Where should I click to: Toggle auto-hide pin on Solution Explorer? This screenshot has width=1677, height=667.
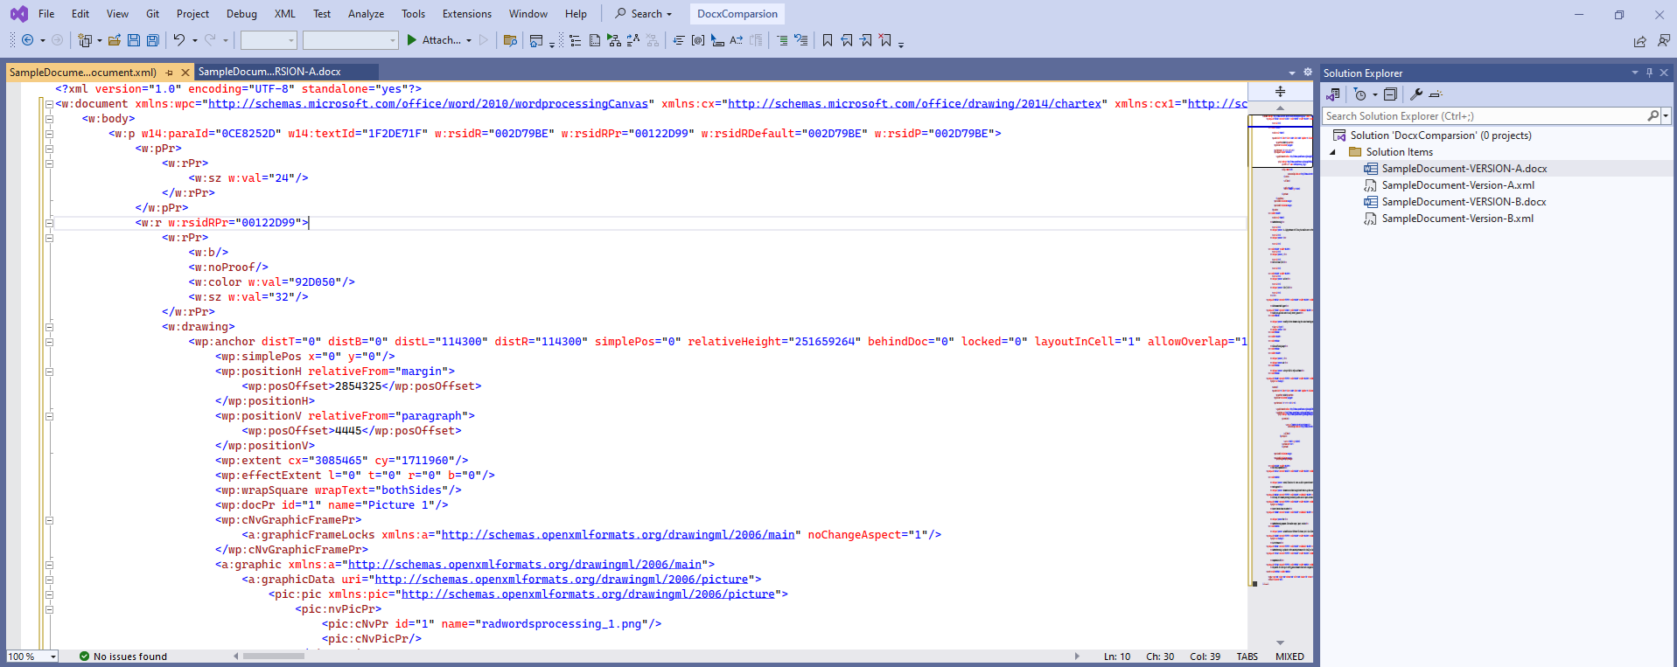pyautogui.click(x=1649, y=73)
